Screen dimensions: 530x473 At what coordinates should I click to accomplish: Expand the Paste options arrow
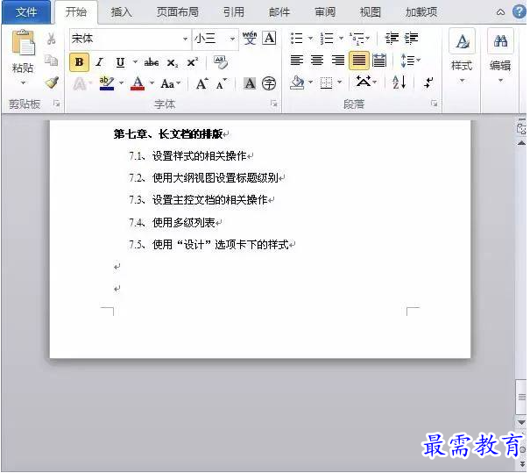[x=23, y=82]
